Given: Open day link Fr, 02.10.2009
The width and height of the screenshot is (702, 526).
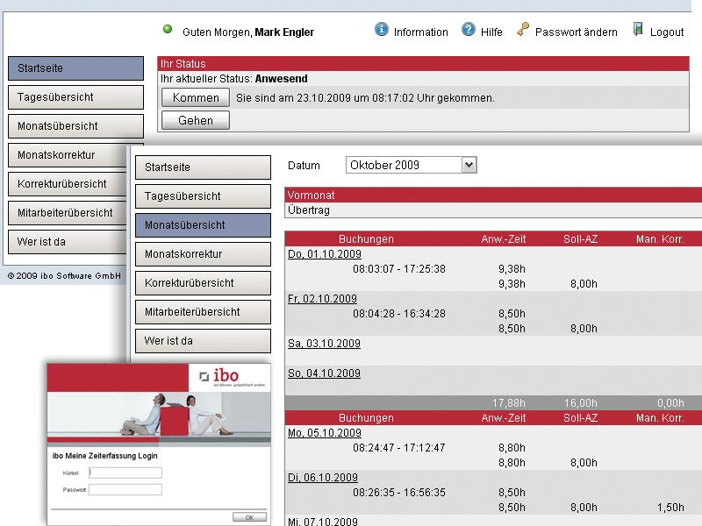Looking at the screenshot, I should (322, 299).
